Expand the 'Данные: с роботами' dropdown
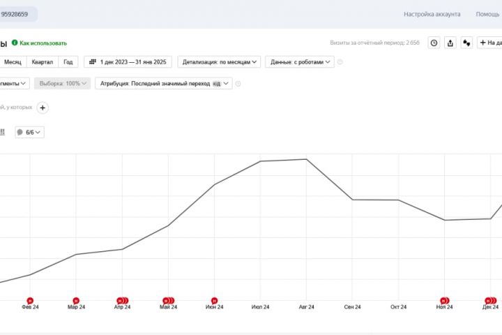The height and width of the screenshot is (335, 502). pos(300,62)
